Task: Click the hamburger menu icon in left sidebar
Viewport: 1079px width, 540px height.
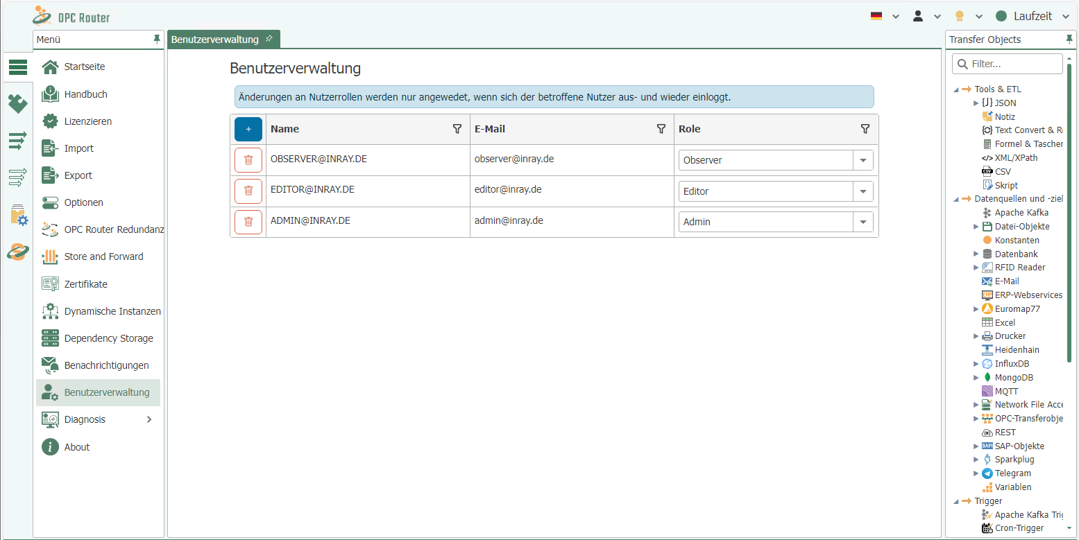Action: coord(17,67)
